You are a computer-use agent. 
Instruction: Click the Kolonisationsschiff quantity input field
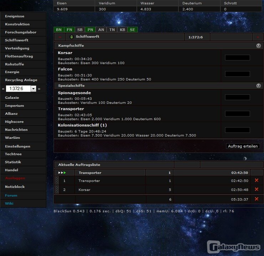237,130
